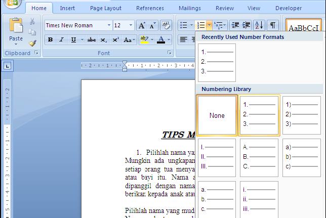
Task: Toggle italic formatting
Action: pos(62,39)
